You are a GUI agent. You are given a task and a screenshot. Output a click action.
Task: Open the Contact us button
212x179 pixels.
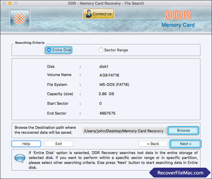pyautogui.click(x=98, y=14)
